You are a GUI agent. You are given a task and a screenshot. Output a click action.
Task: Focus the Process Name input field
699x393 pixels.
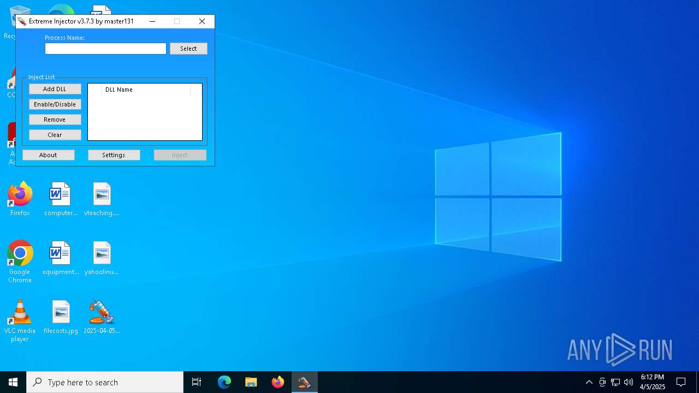pos(105,49)
